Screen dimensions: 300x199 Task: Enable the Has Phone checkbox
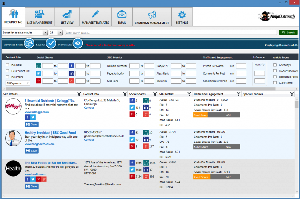point(7,77)
